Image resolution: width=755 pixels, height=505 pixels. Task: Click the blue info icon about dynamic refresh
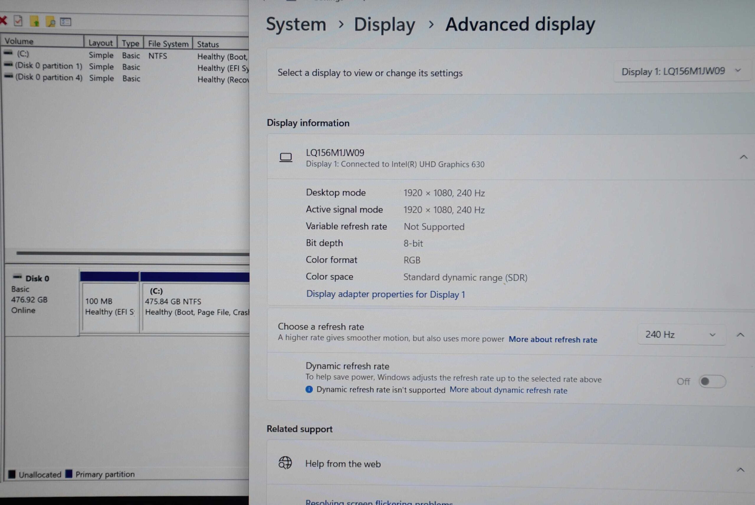pos(309,389)
